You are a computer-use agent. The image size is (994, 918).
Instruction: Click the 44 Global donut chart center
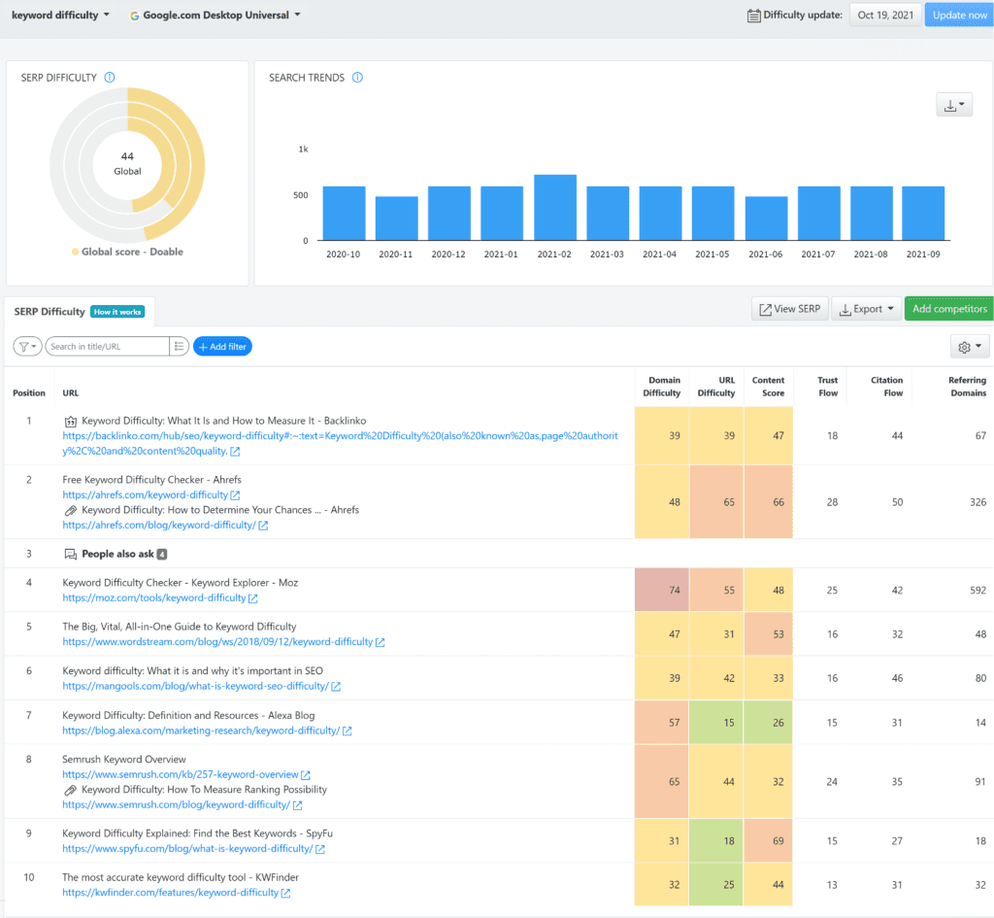pyautogui.click(x=127, y=163)
